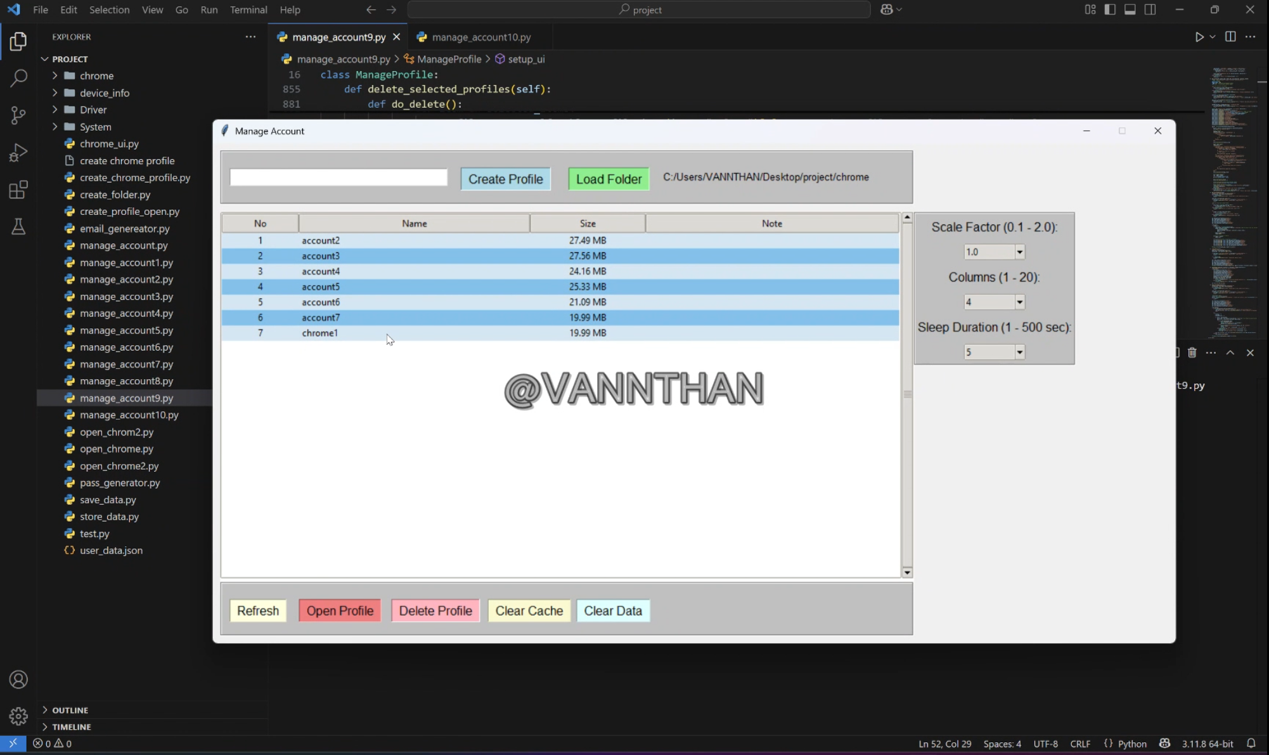
Task: Toggle the primary side bar layout icon
Action: click(1110, 10)
